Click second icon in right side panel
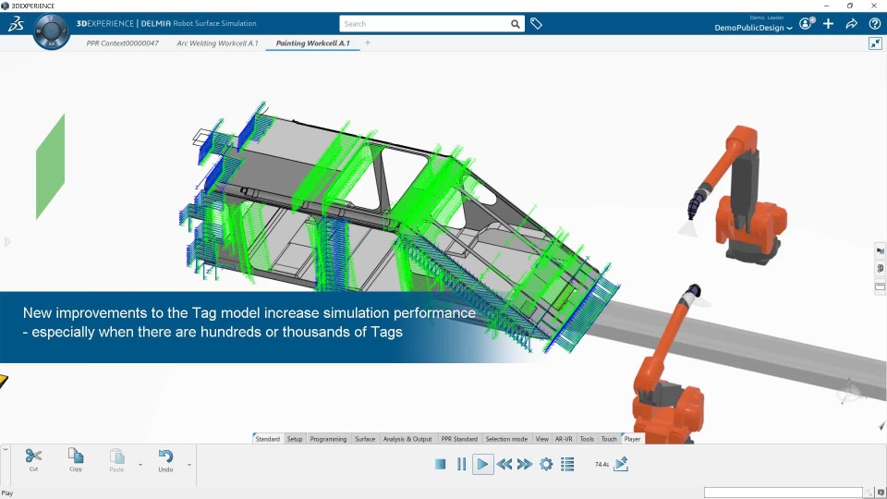Image resolution: width=887 pixels, height=499 pixels. pos(881,269)
